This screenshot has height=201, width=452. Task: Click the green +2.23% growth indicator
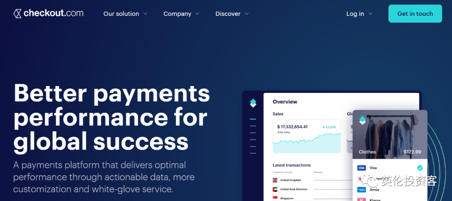tap(329, 127)
